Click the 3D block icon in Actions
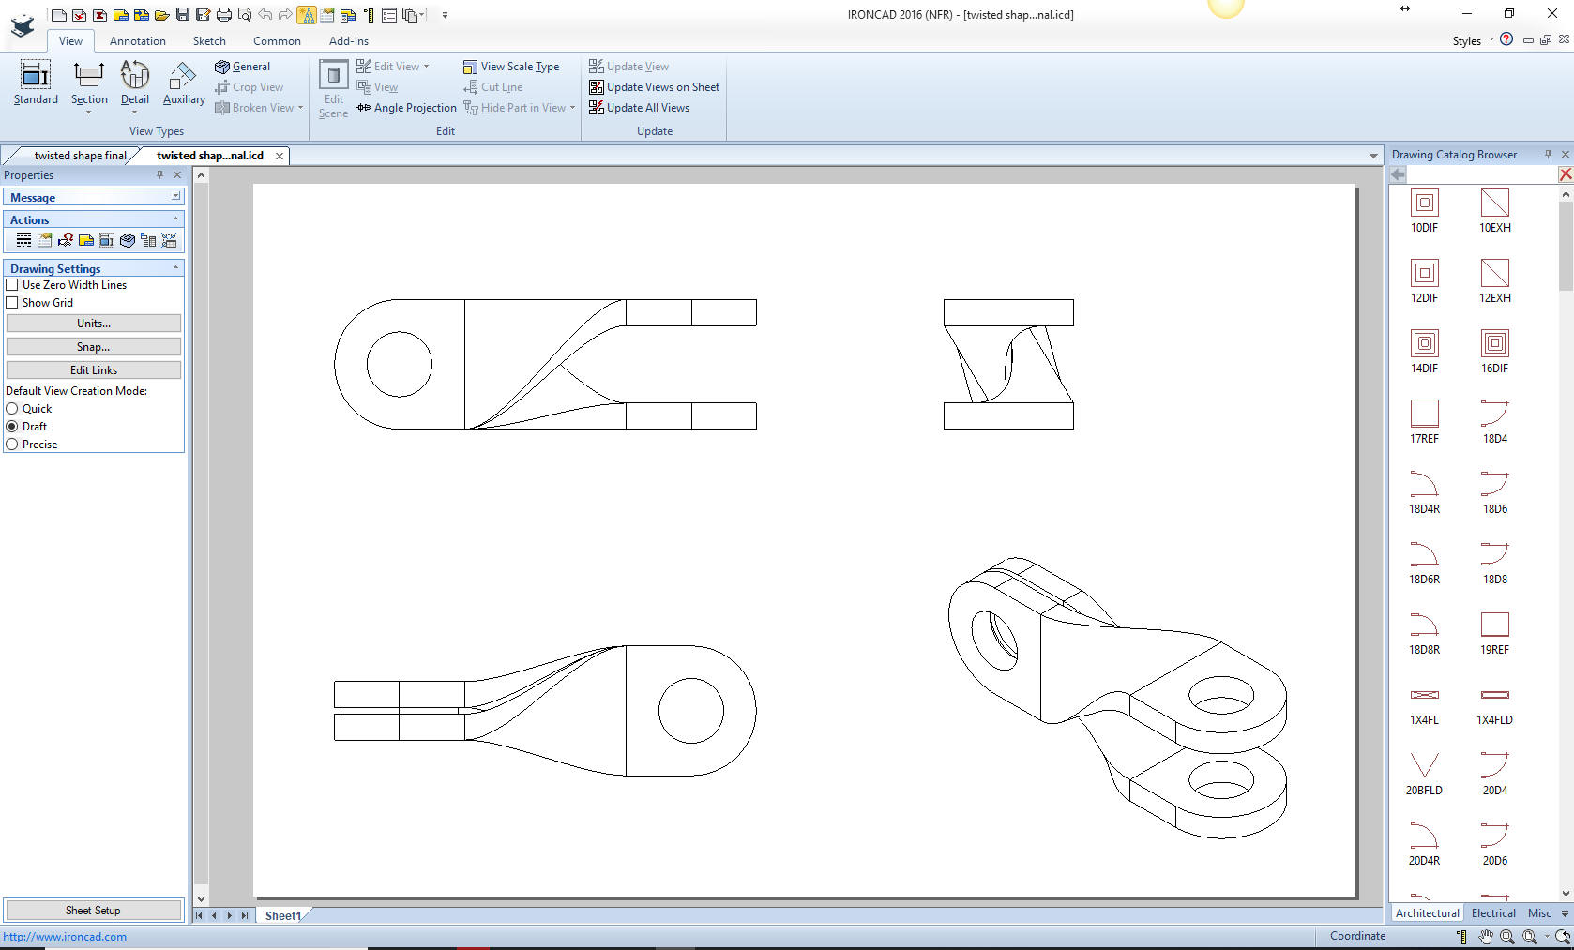The height and width of the screenshot is (950, 1574). (128, 240)
